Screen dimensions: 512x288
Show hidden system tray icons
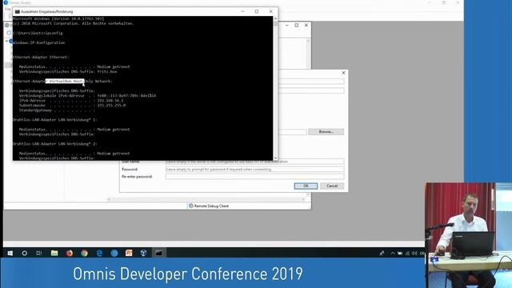[393, 253]
